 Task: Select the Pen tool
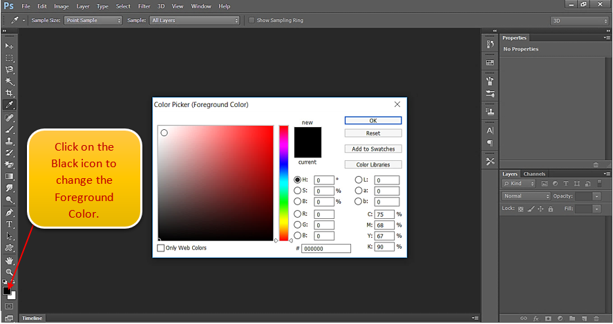coord(9,213)
